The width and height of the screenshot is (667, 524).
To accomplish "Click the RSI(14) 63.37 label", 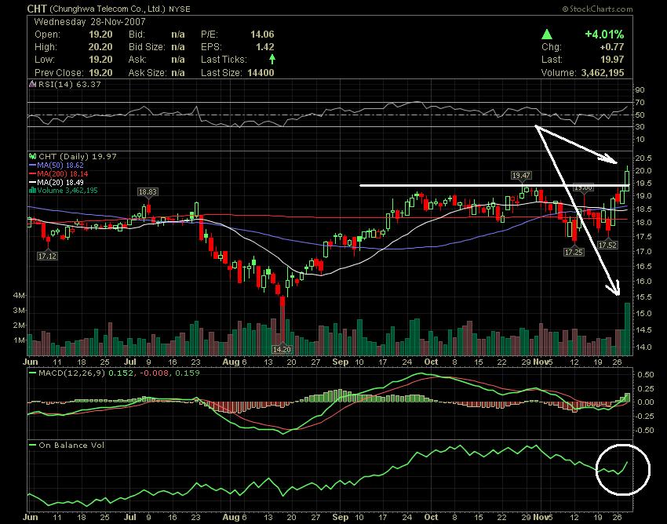I will [x=70, y=84].
